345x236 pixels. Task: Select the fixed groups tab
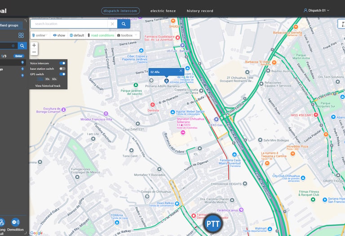[10, 25]
